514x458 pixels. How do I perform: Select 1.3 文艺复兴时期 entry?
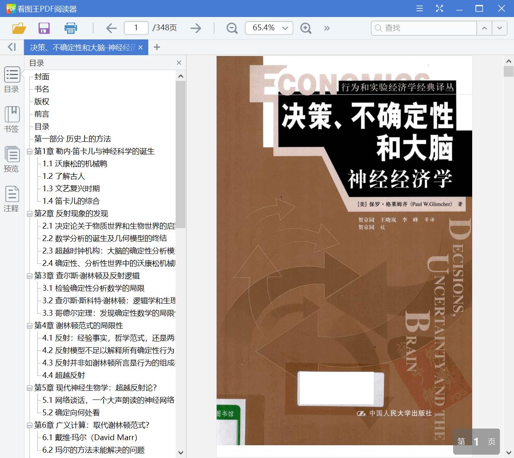(71, 189)
